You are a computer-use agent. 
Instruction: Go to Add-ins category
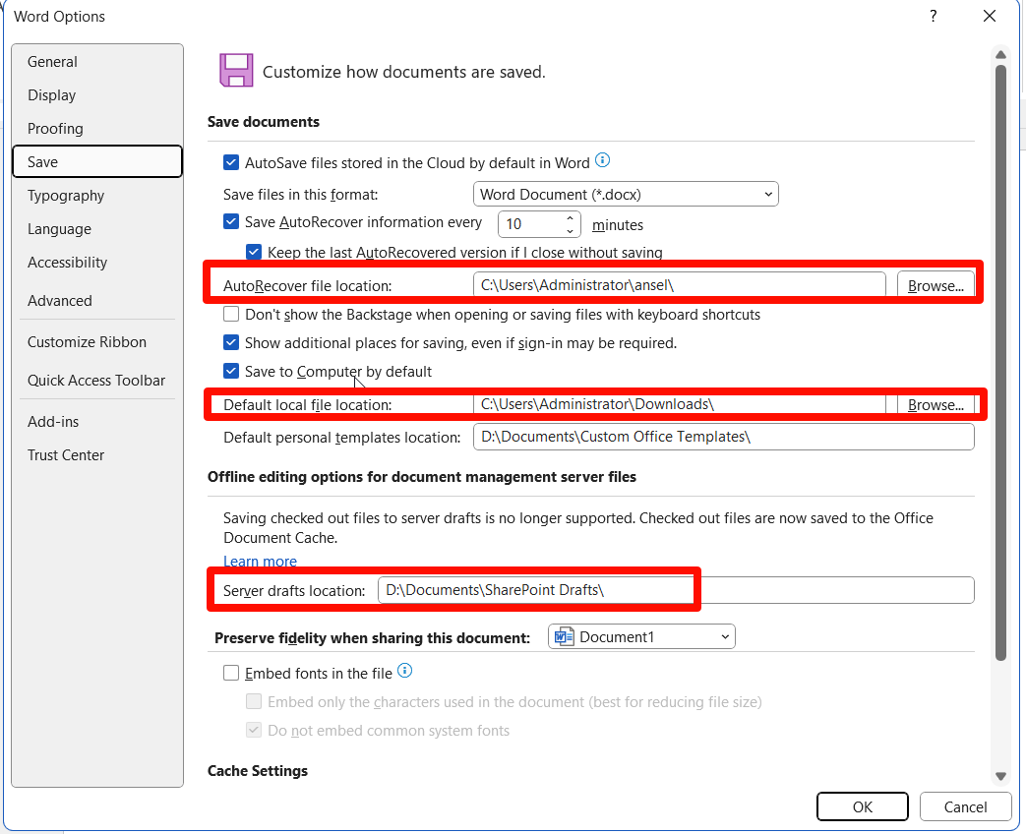tap(97, 421)
